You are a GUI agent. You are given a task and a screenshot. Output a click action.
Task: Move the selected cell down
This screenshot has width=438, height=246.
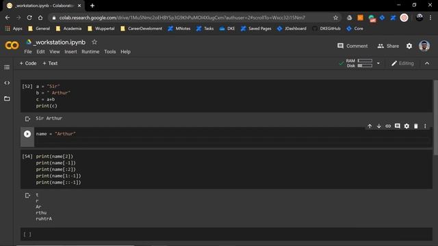(378, 126)
